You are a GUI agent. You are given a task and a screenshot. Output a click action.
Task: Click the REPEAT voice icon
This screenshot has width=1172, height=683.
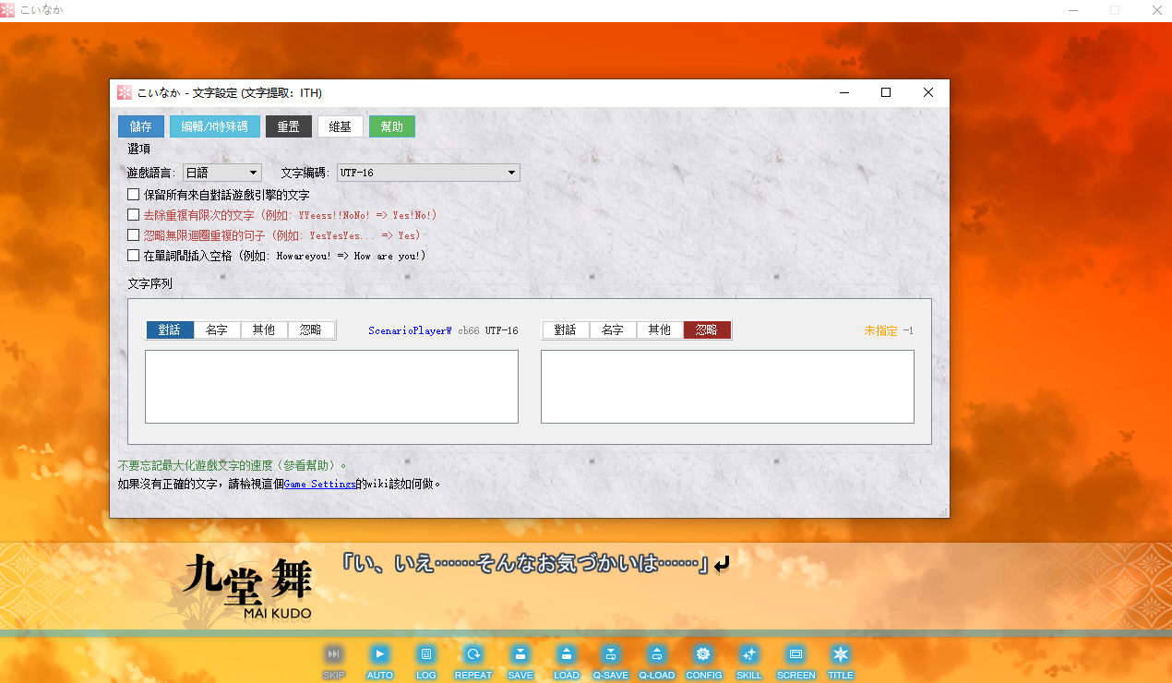point(472,654)
